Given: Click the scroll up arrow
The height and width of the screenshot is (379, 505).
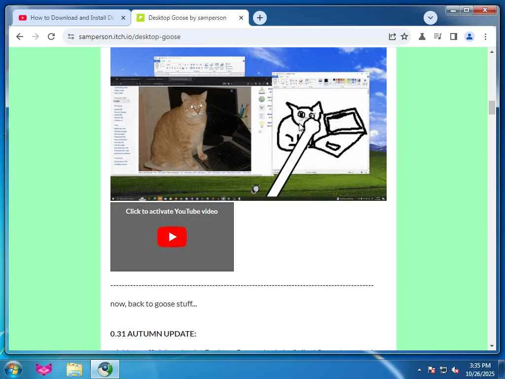Looking at the screenshot, I should (x=492, y=52).
